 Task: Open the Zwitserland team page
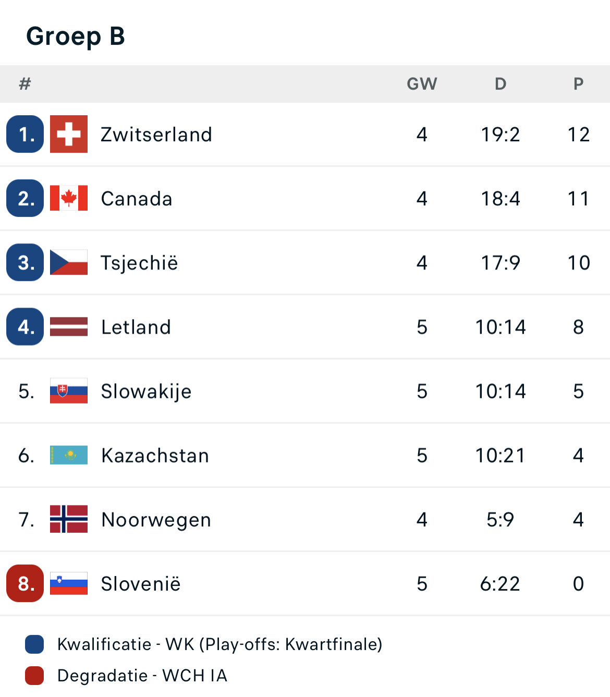coord(156,134)
